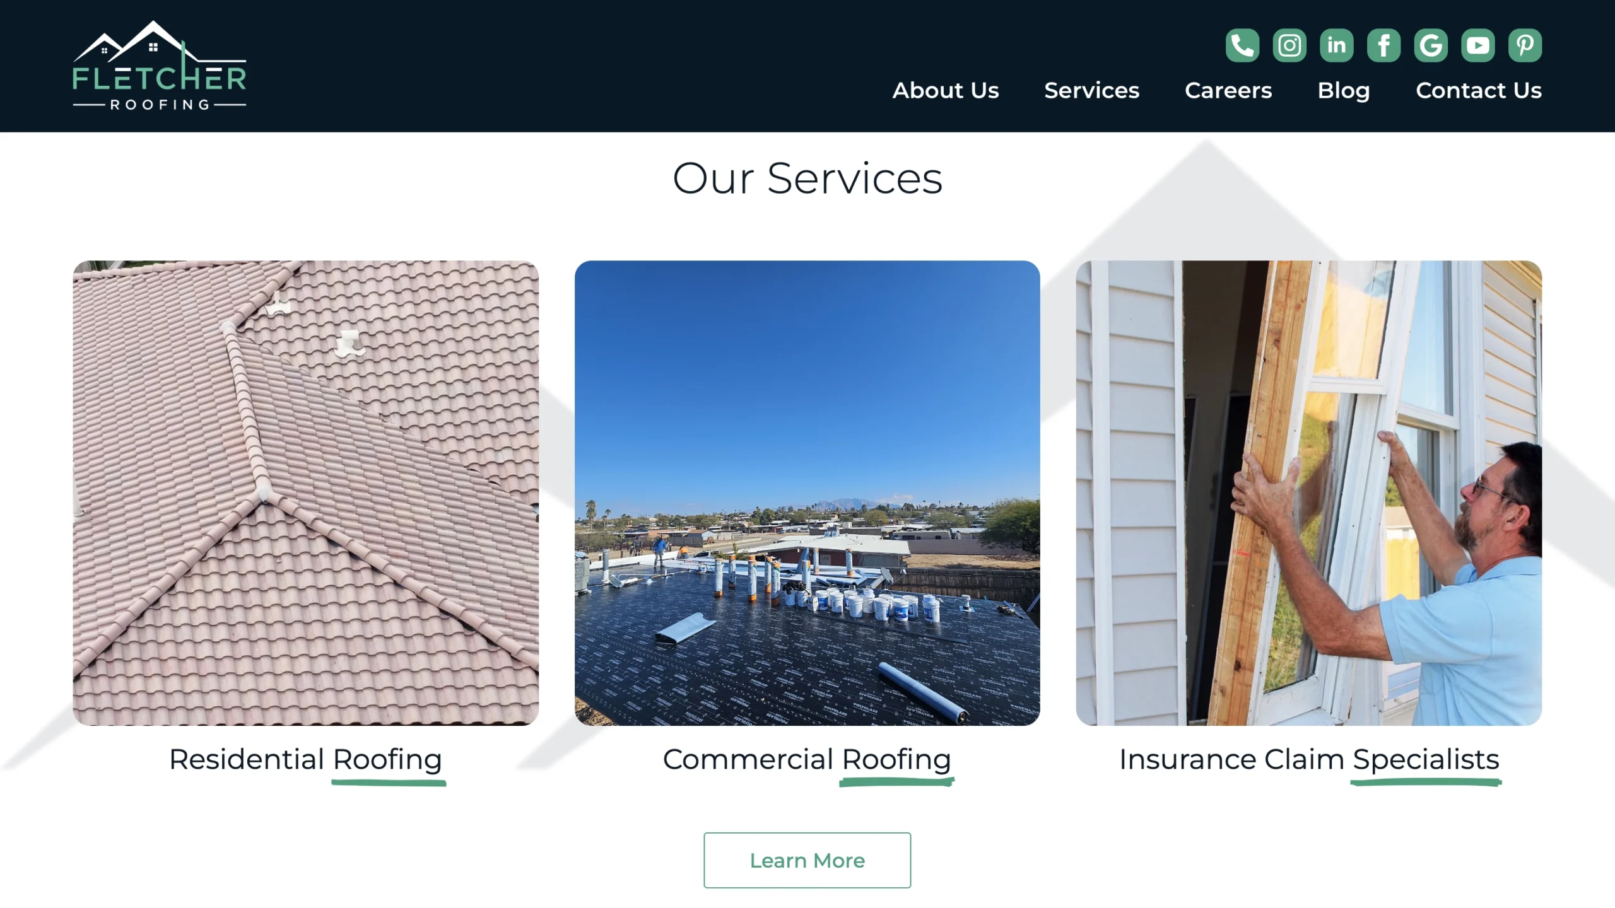Visit the Facebook page icon

[x=1383, y=45]
